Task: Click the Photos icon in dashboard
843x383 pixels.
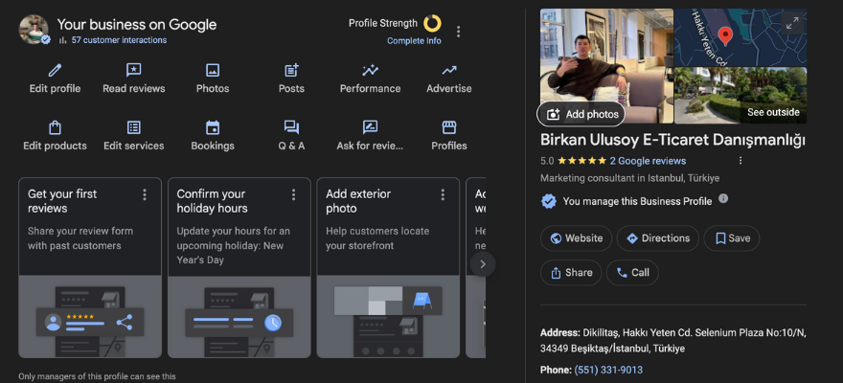Action: [x=213, y=70]
